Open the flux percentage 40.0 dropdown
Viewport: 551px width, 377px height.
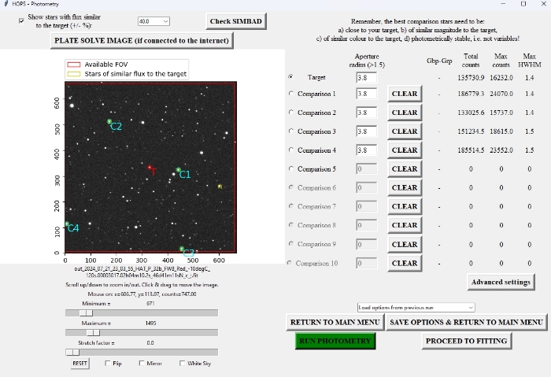[153, 21]
